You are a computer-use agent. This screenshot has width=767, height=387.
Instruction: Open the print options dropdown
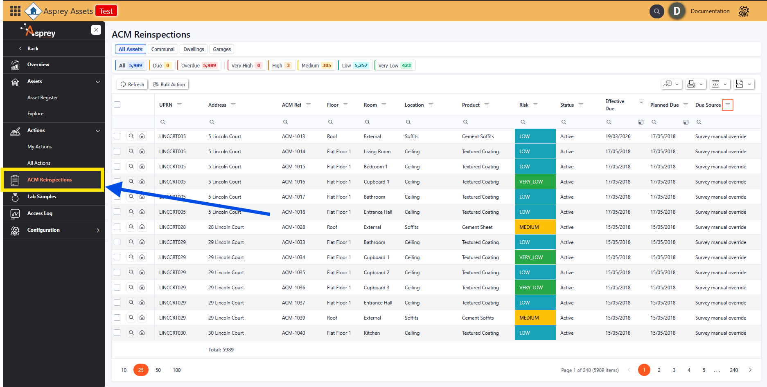[695, 84]
